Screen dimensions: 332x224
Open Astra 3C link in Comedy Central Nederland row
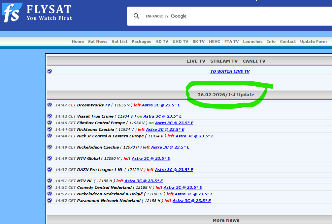click(183, 187)
